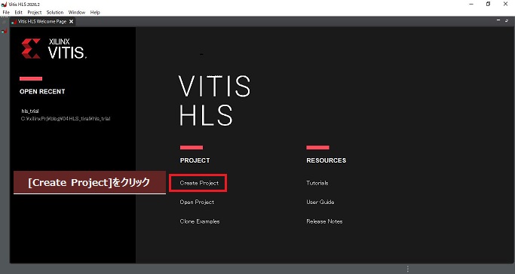Click the Open Project link
Screen dimensions: 515x274
coord(197,202)
